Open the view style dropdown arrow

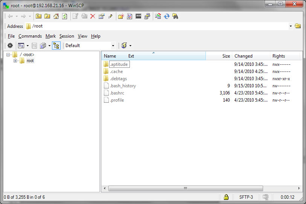tap(27, 46)
